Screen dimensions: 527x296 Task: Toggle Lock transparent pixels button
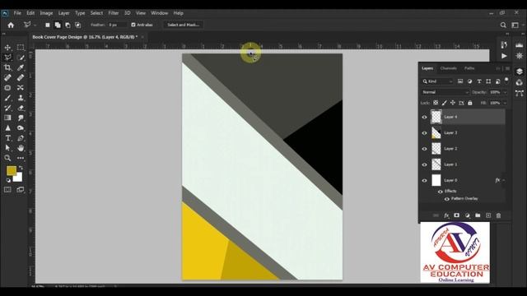pyautogui.click(x=436, y=103)
